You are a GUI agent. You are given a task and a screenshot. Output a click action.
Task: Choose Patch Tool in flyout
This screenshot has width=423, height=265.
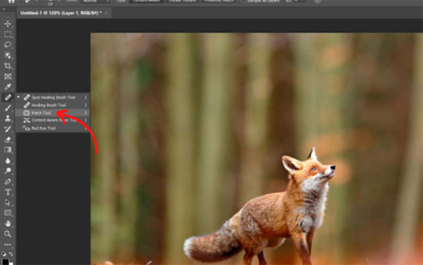[53, 113]
